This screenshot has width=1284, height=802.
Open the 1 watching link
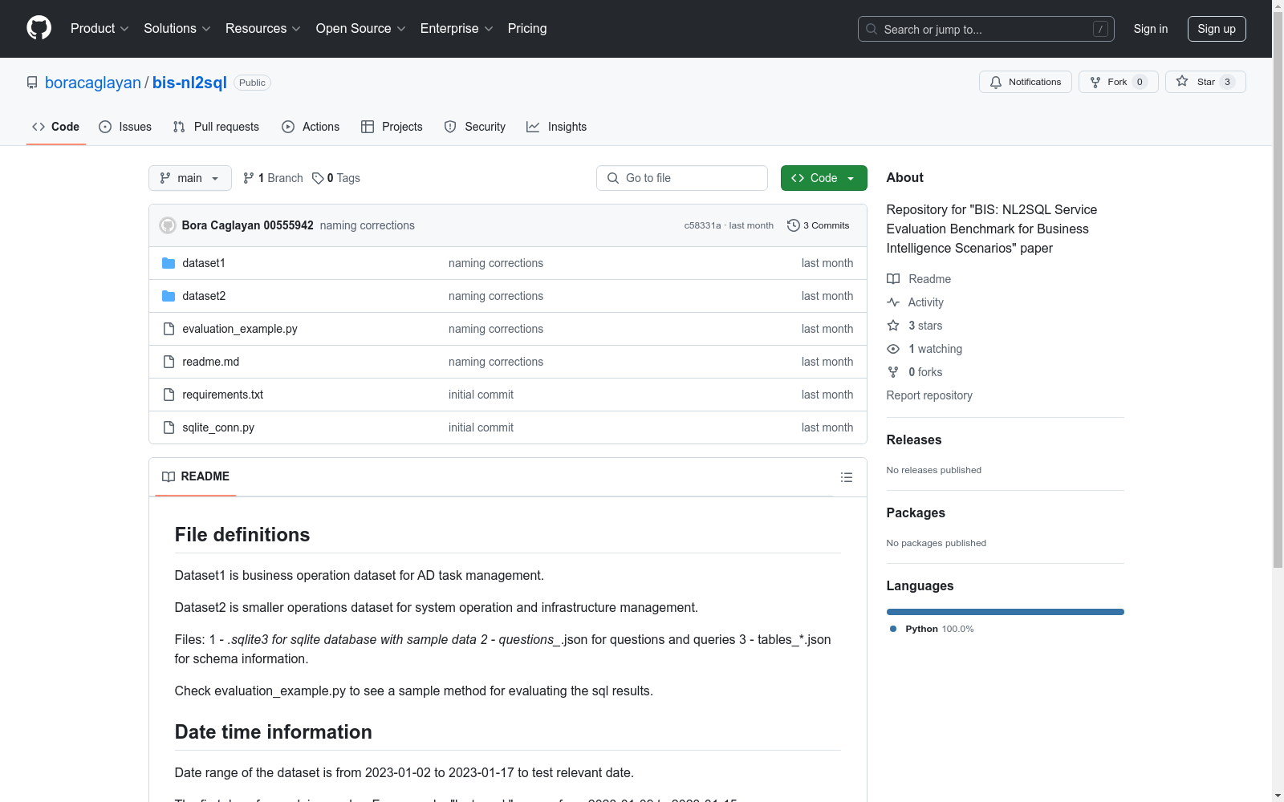[x=935, y=349]
